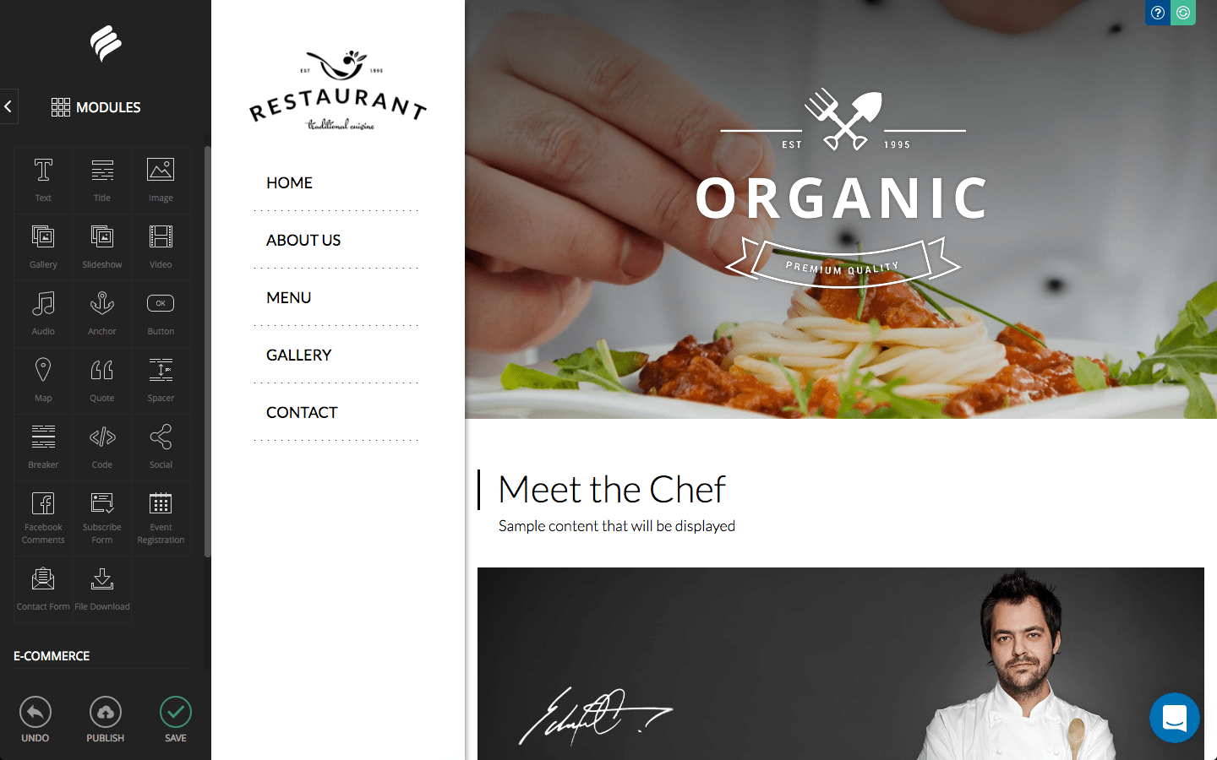The image size is (1217, 760).
Task: Insert an Anchor module
Action: (x=102, y=313)
